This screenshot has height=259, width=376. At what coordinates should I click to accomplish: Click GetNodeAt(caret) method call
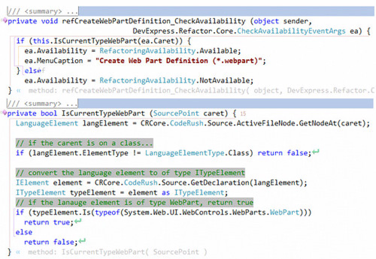click(x=332, y=123)
